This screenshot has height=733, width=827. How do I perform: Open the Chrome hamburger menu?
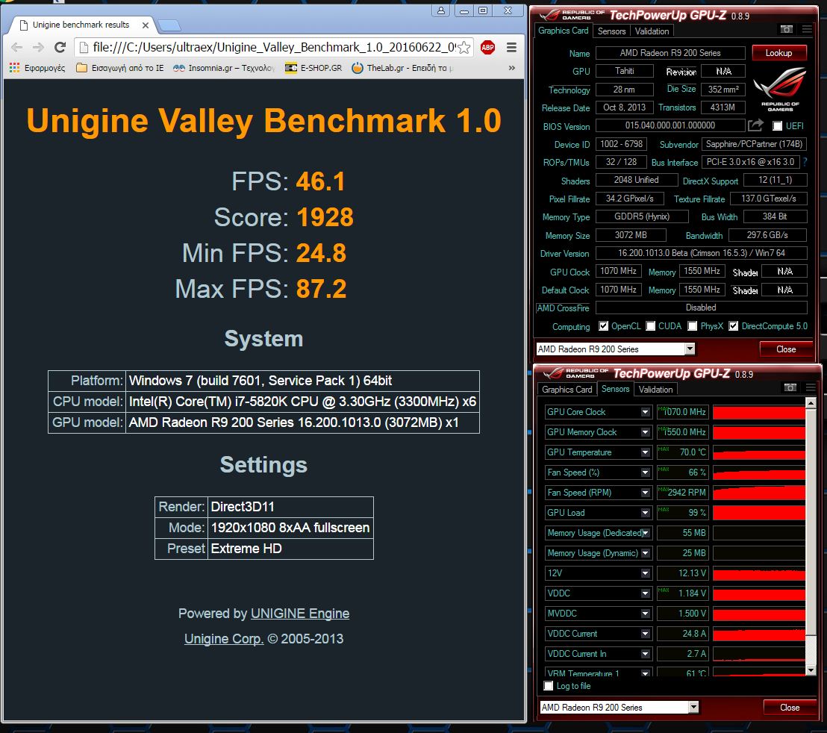pyautogui.click(x=511, y=48)
